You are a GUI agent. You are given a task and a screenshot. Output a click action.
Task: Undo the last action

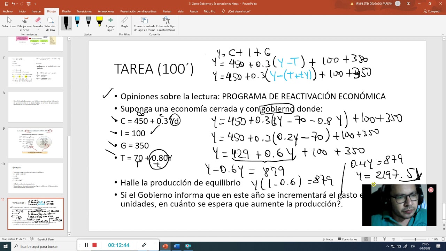13,3
